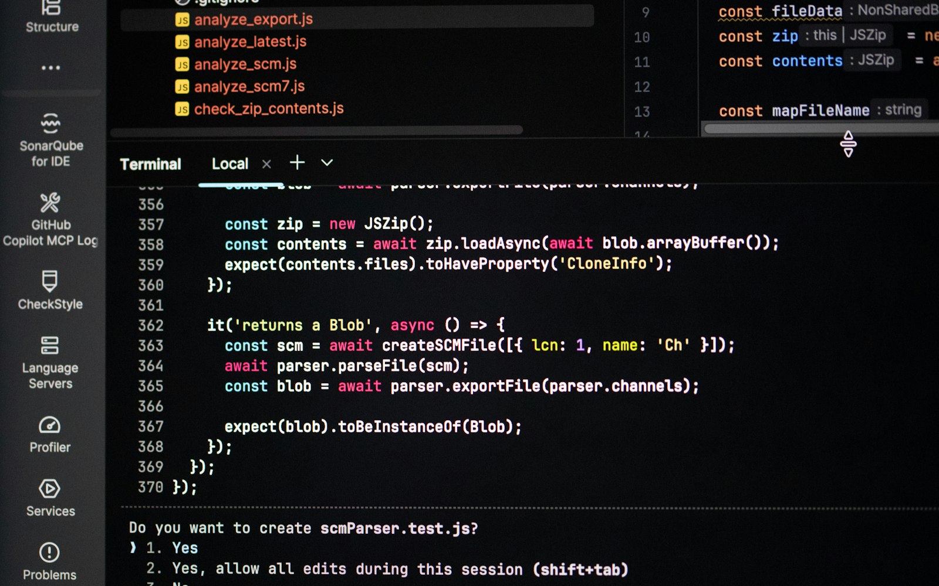Select analyze_scm.js in the project tree

245,64
